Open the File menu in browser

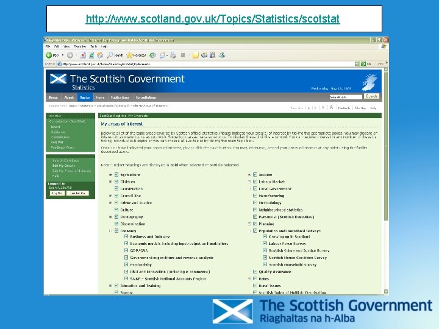coord(48,46)
